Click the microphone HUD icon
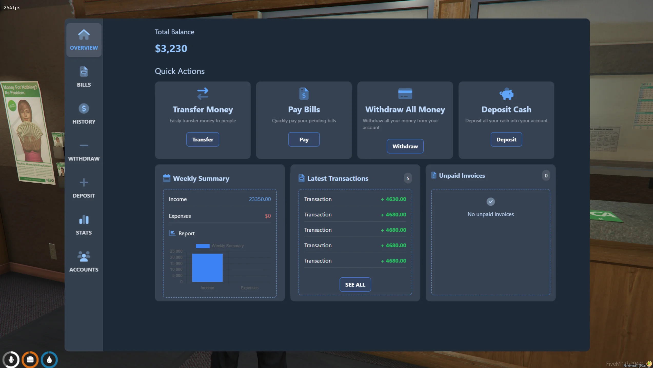 click(x=11, y=360)
